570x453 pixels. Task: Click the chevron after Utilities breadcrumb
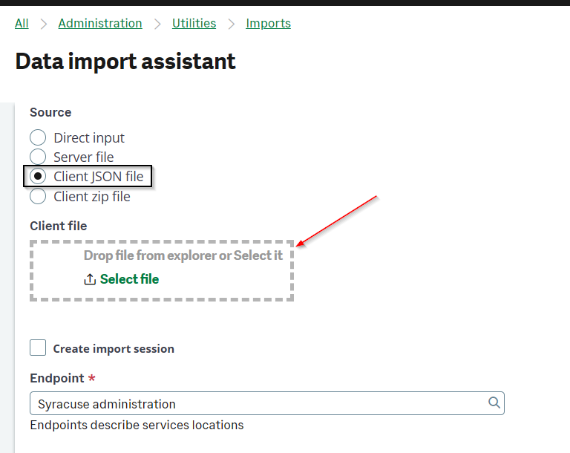tap(232, 24)
